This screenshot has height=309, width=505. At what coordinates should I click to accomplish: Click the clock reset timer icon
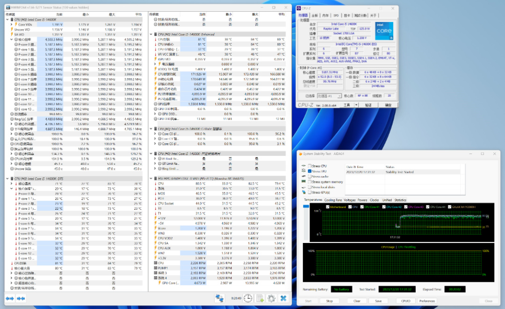[248, 298]
